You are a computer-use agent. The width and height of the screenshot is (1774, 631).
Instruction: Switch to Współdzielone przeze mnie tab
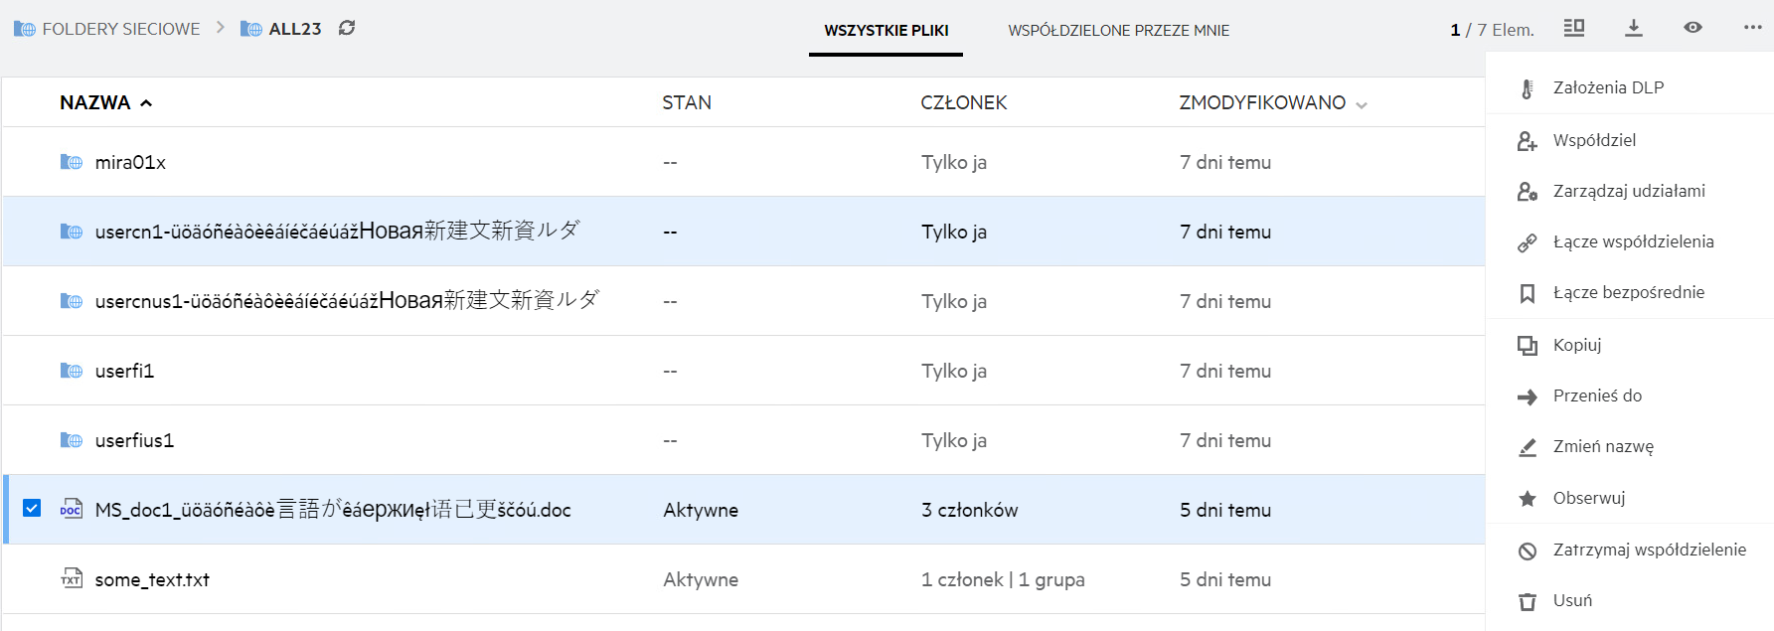(1118, 31)
